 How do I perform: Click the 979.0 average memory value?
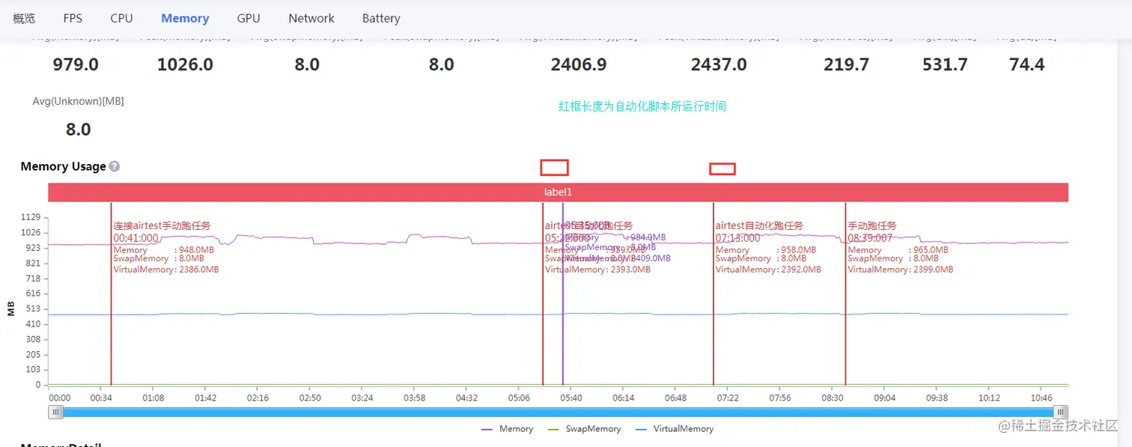pos(76,64)
